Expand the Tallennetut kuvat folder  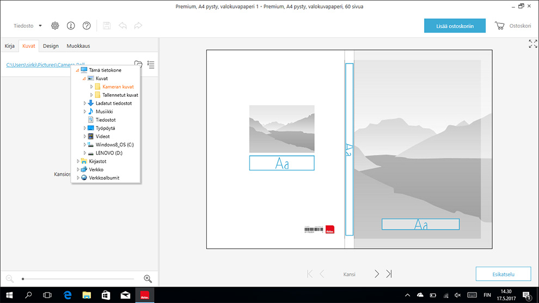pyautogui.click(x=91, y=95)
